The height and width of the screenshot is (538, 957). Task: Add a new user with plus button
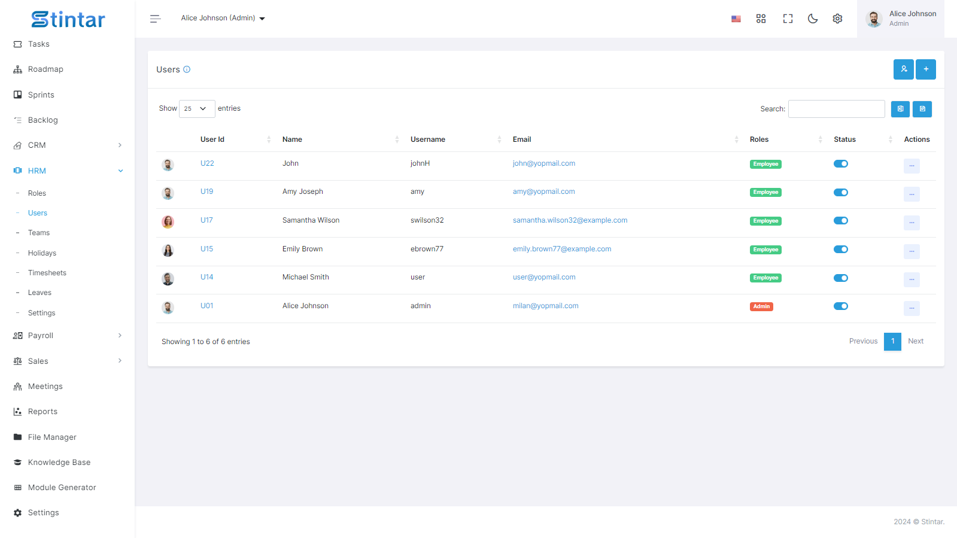(926, 69)
